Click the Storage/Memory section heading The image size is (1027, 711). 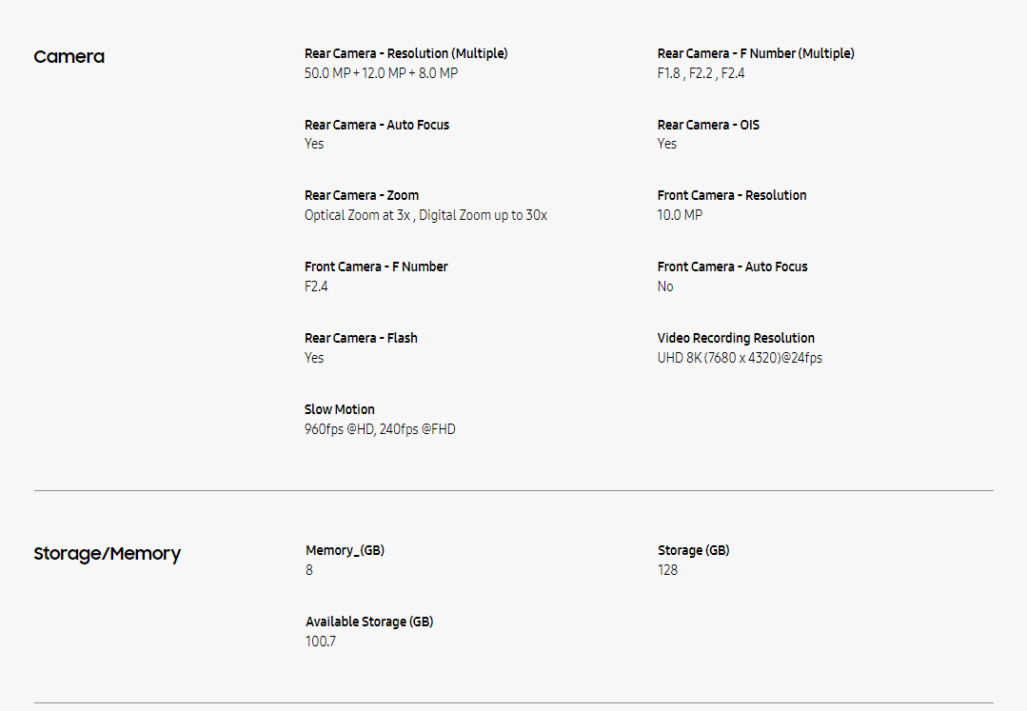[107, 554]
